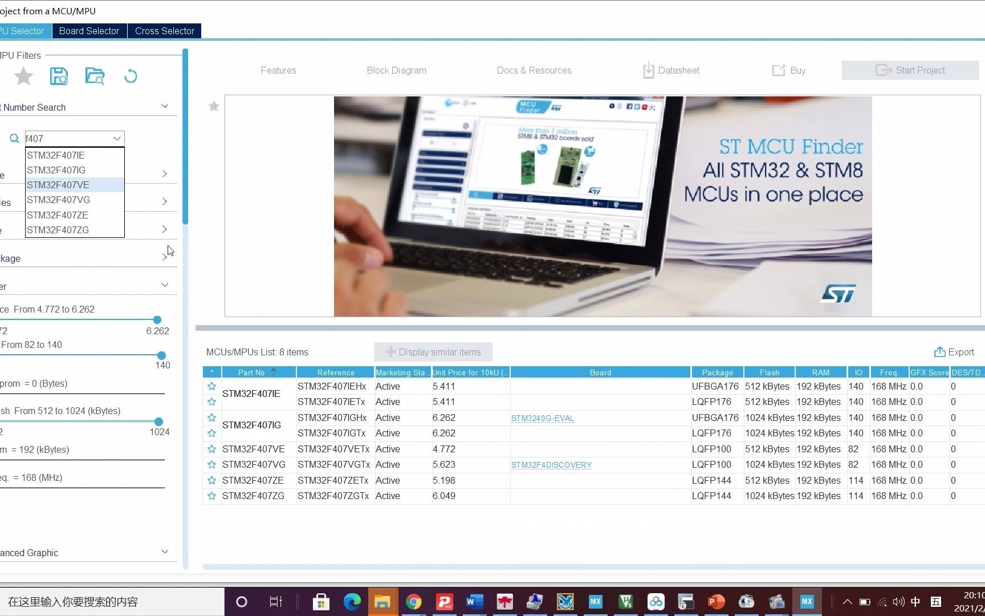Viewport: 985px width, 616px height.
Task: Click the Start Project button
Action: coord(910,70)
